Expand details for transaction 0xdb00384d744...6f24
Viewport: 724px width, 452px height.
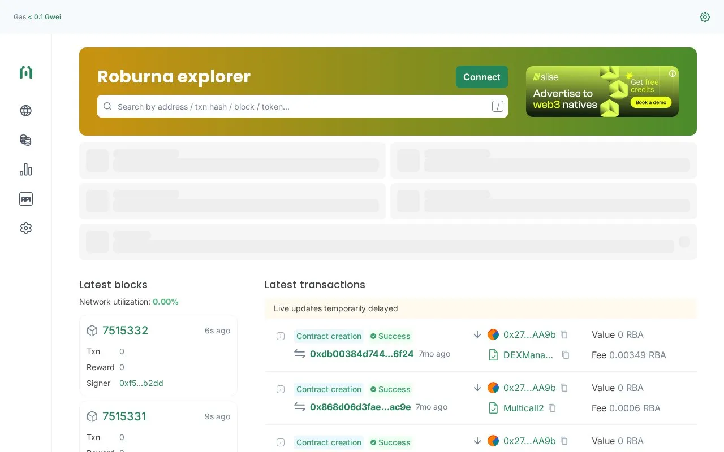click(281, 336)
